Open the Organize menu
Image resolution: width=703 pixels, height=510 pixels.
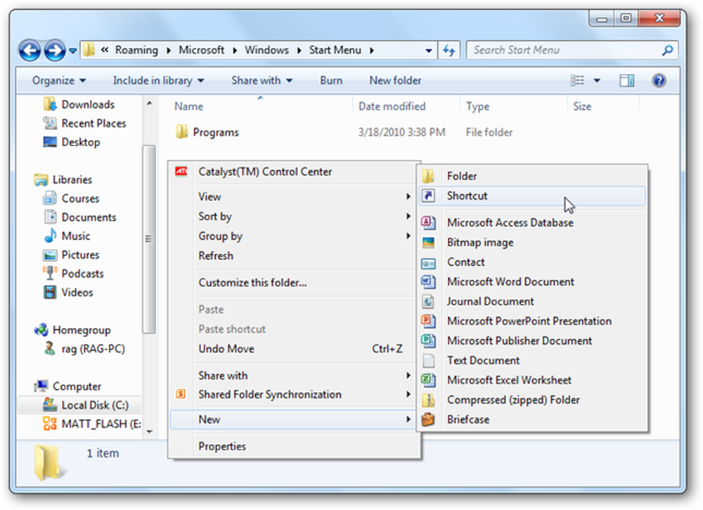59,81
